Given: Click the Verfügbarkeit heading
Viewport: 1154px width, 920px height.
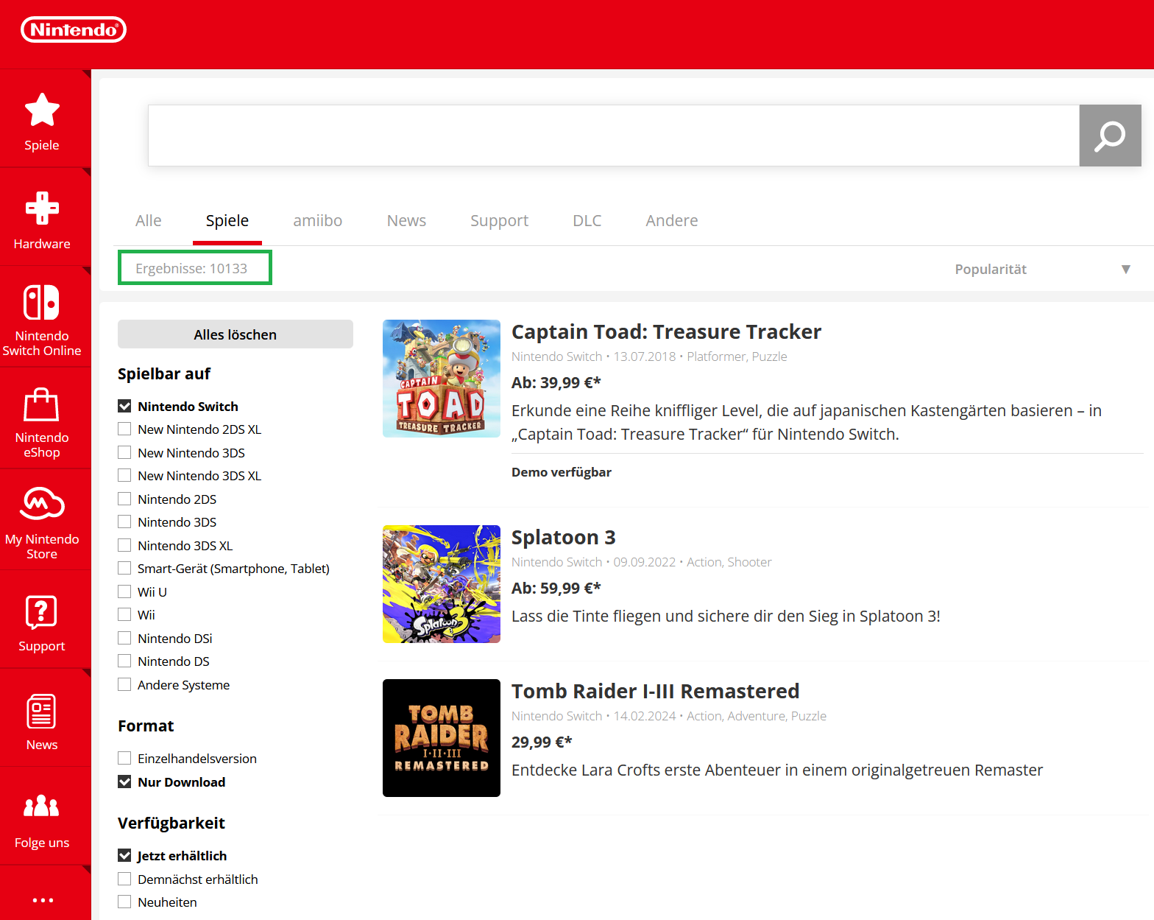Looking at the screenshot, I should pyautogui.click(x=171, y=823).
